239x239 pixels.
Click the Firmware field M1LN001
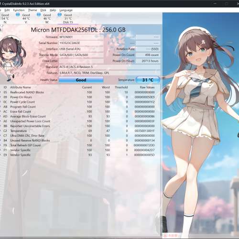coord(81,37)
